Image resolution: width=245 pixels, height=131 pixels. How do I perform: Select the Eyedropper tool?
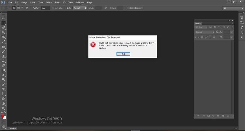pyautogui.click(x=3, y=42)
